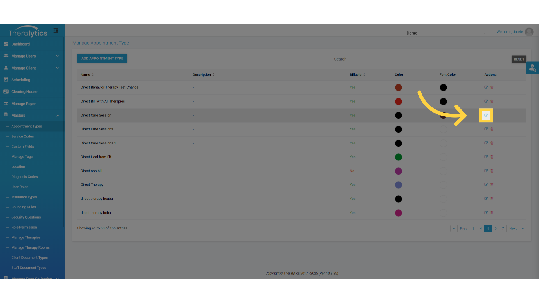Image resolution: width=539 pixels, height=303 pixels.
Task: Click edit icon for Direct Care Session
Action: (486, 115)
